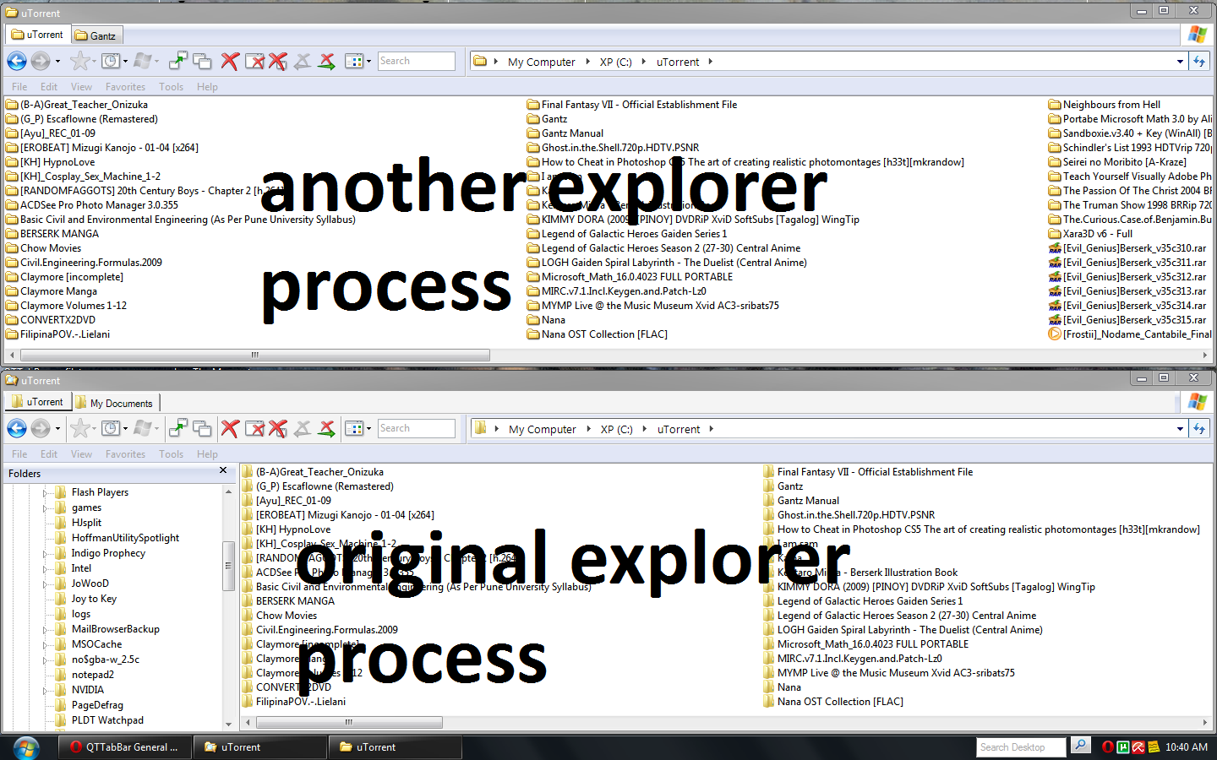Open the clock recent-history button in Gantz-tab window
This screenshot has height=760, width=1217.
click(110, 61)
